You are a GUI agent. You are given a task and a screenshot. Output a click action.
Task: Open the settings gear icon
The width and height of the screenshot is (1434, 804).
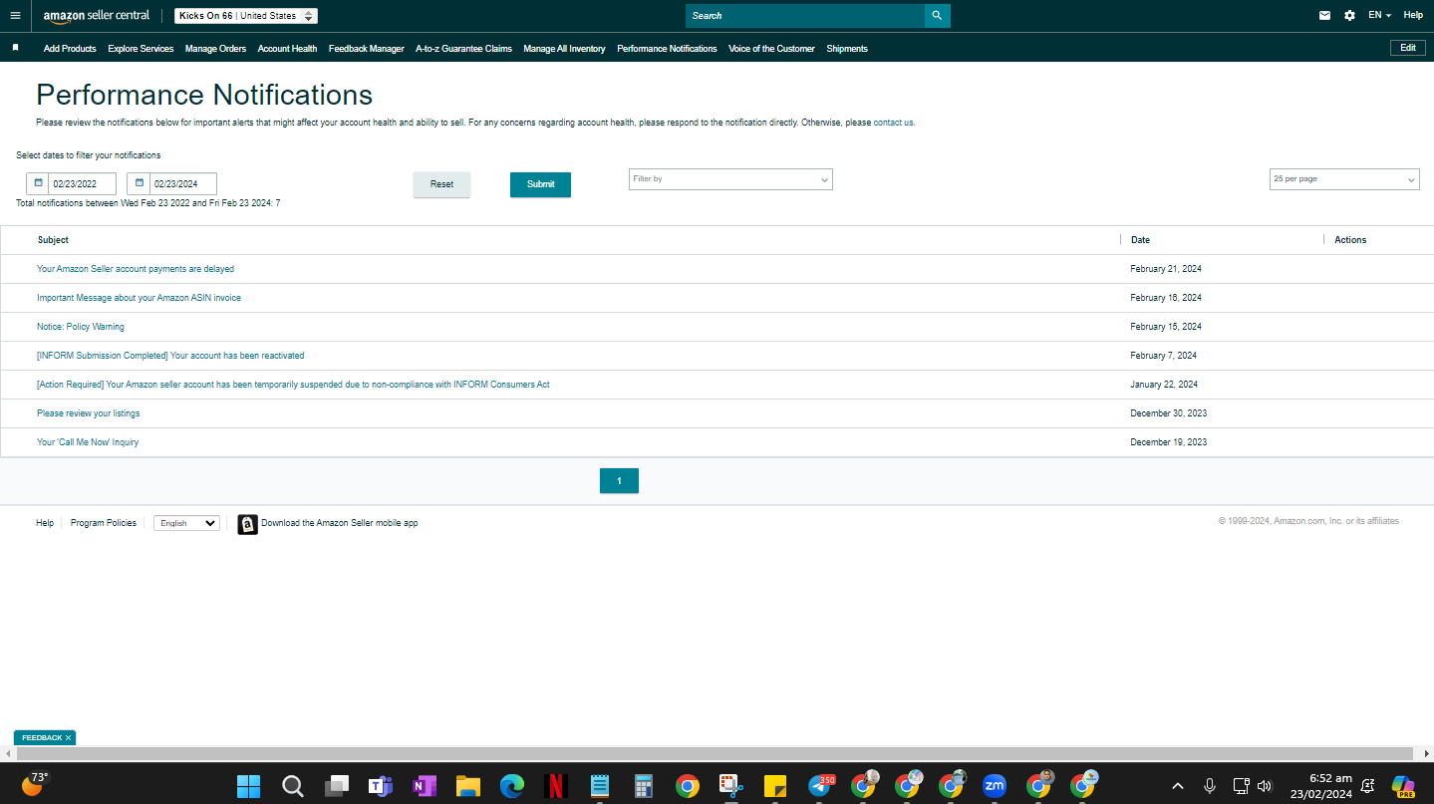coord(1349,16)
